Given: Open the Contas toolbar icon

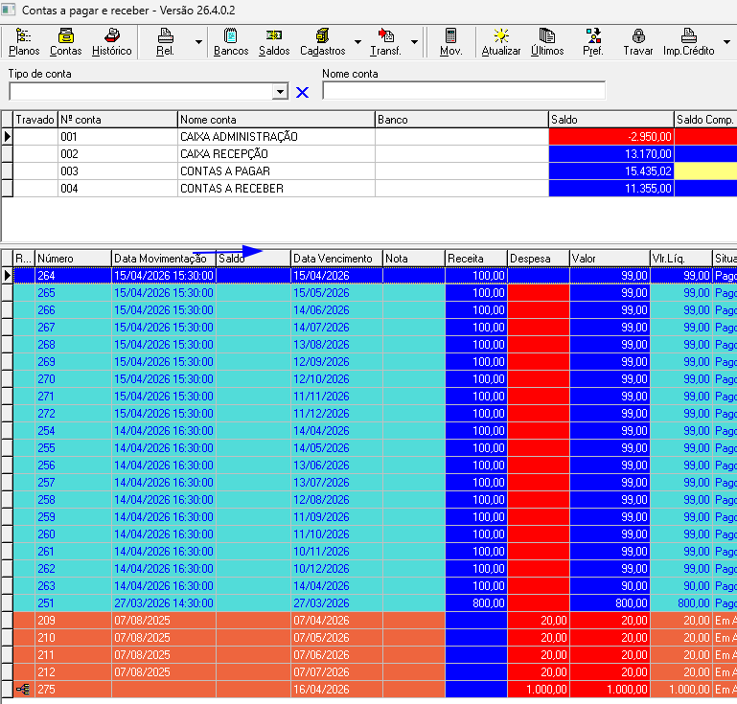Looking at the screenshot, I should (x=66, y=42).
